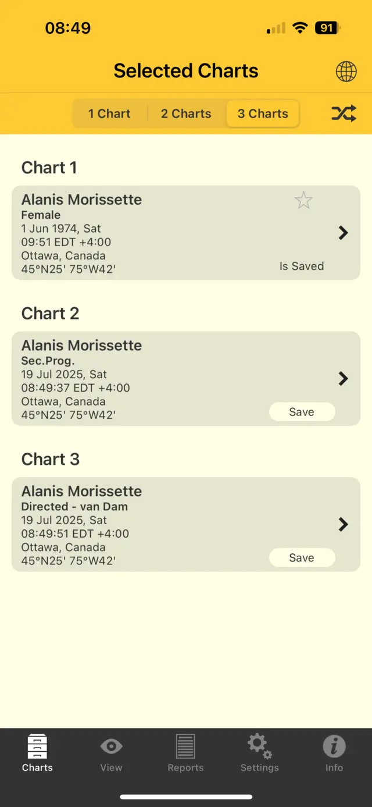Select the 1 Chart segment
372x807 pixels.
pyautogui.click(x=109, y=113)
